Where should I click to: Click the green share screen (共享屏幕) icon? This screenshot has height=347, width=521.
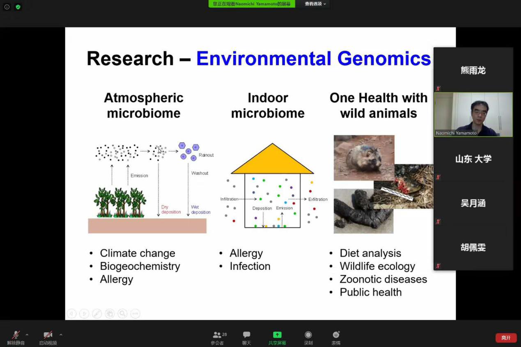pyautogui.click(x=277, y=335)
